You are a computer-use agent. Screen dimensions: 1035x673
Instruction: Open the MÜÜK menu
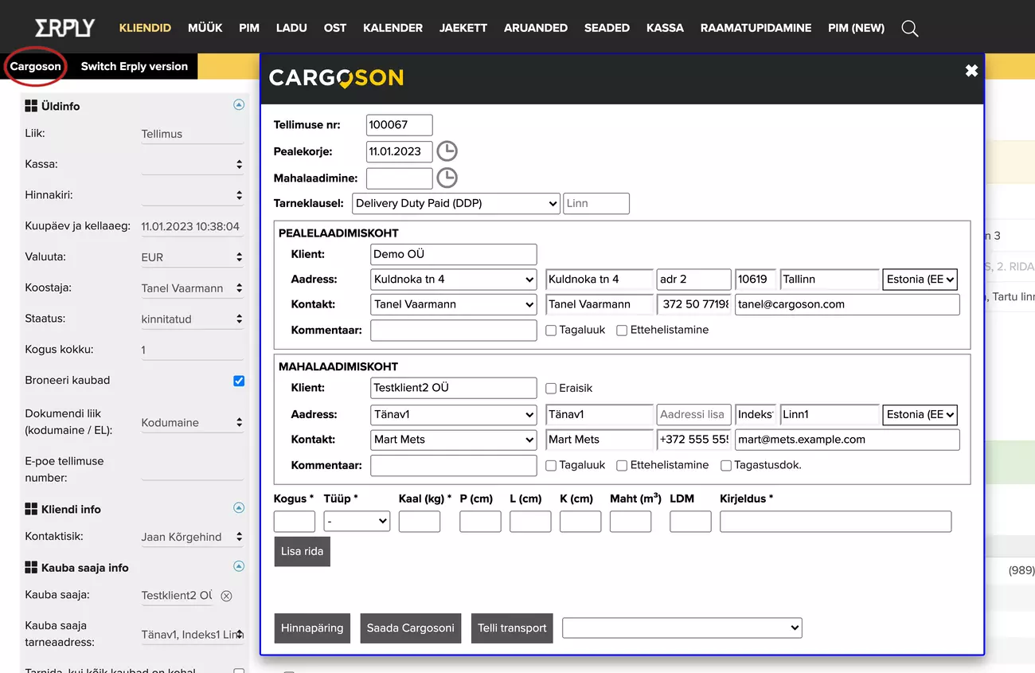click(x=205, y=28)
